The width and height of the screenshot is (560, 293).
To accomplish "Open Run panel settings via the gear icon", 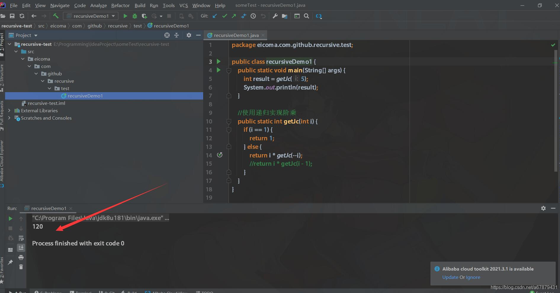I will (x=543, y=208).
